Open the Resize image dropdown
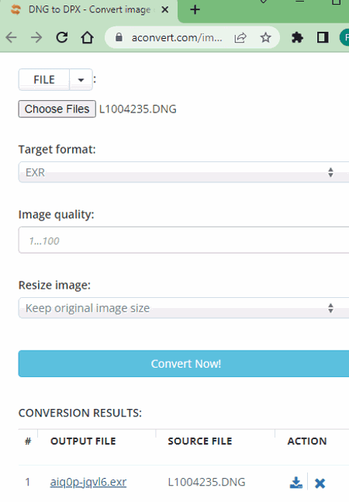 184,308
